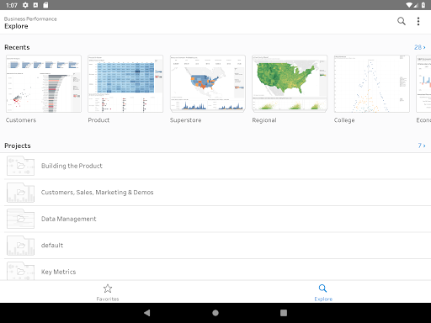Tap the Android recent apps square button
This screenshot has height=323, width=431.
(x=284, y=313)
